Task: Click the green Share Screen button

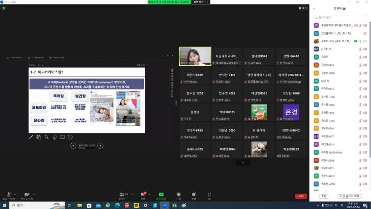Action: coord(161,194)
